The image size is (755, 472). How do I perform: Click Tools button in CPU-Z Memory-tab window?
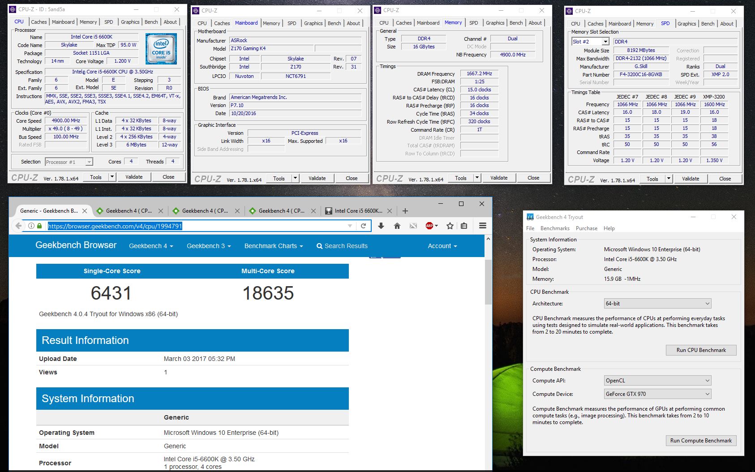[461, 178]
